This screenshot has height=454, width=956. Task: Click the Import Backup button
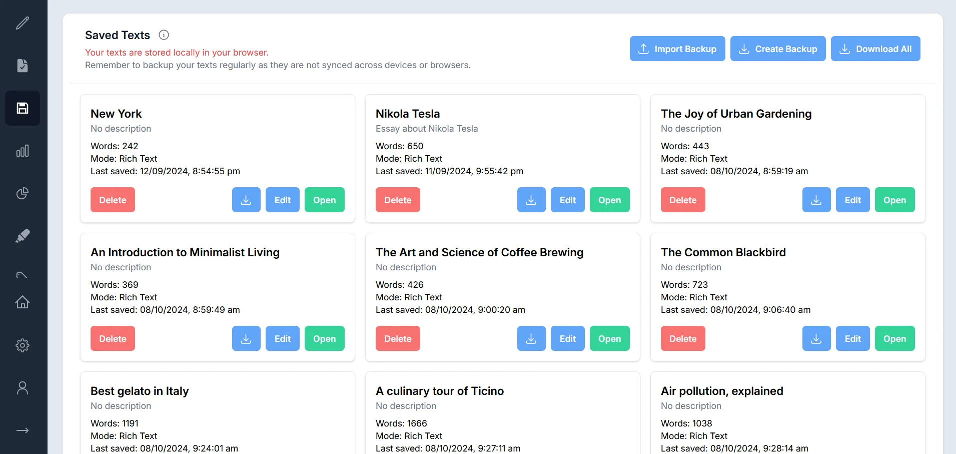(677, 49)
